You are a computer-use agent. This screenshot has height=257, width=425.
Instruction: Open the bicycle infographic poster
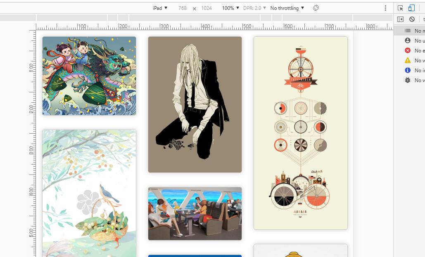301,133
